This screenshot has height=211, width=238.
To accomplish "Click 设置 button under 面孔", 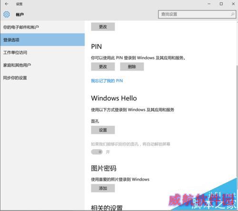I will [103, 130].
